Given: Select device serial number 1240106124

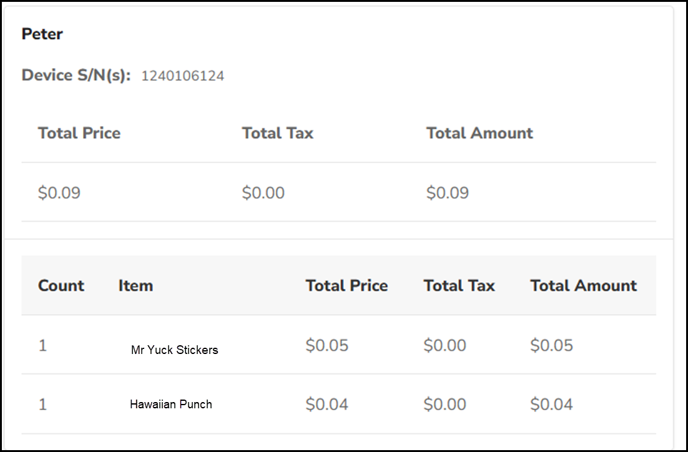Looking at the screenshot, I should click(182, 76).
